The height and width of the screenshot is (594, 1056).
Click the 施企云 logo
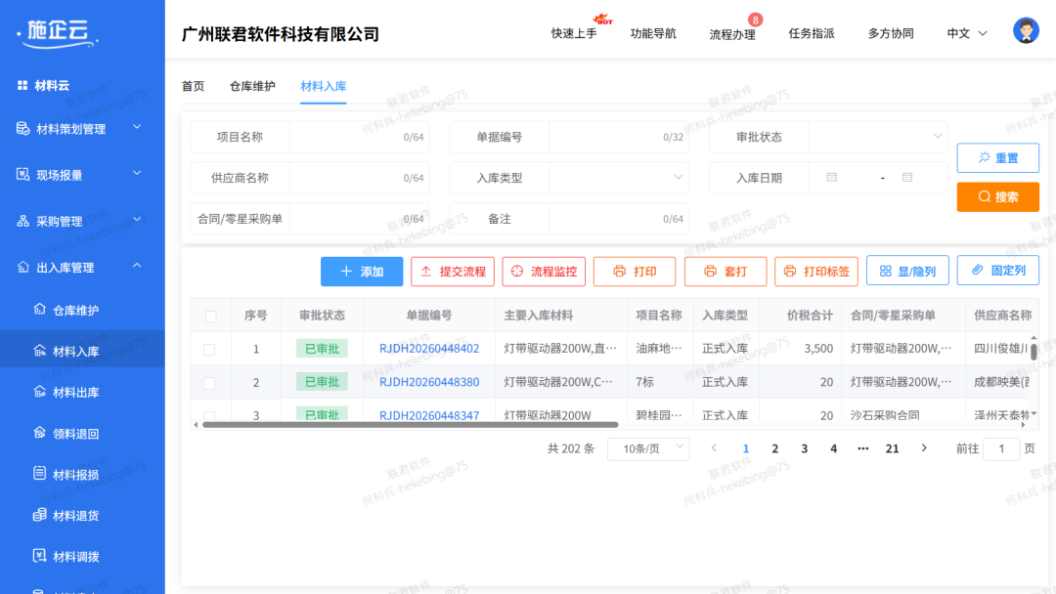point(59,33)
